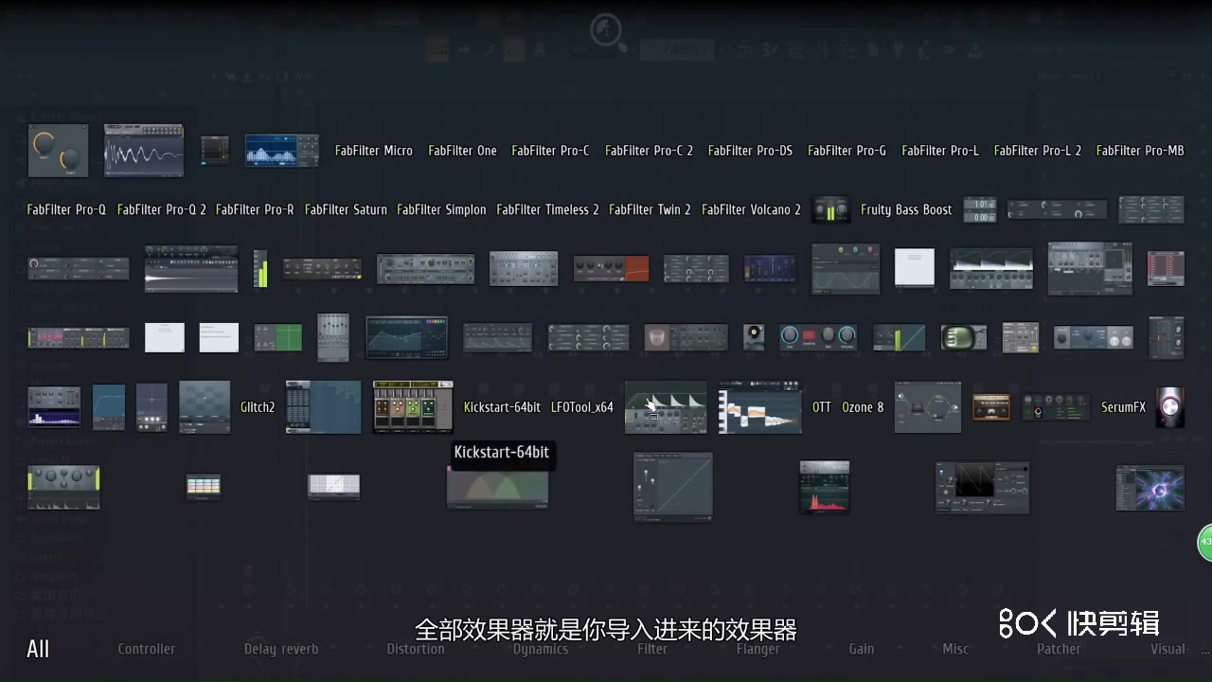1212x682 pixels.
Task: Load the SerumFX plugin
Action: tap(1124, 407)
